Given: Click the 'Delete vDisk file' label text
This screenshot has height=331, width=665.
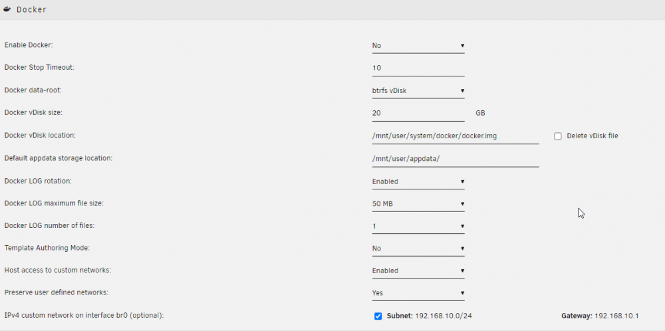Looking at the screenshot, I should coord(593,136).
